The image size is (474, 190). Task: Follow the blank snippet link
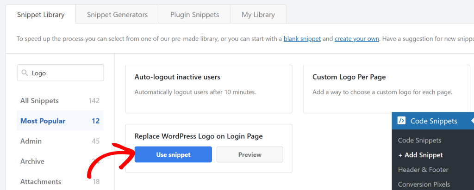coord(302,39)
